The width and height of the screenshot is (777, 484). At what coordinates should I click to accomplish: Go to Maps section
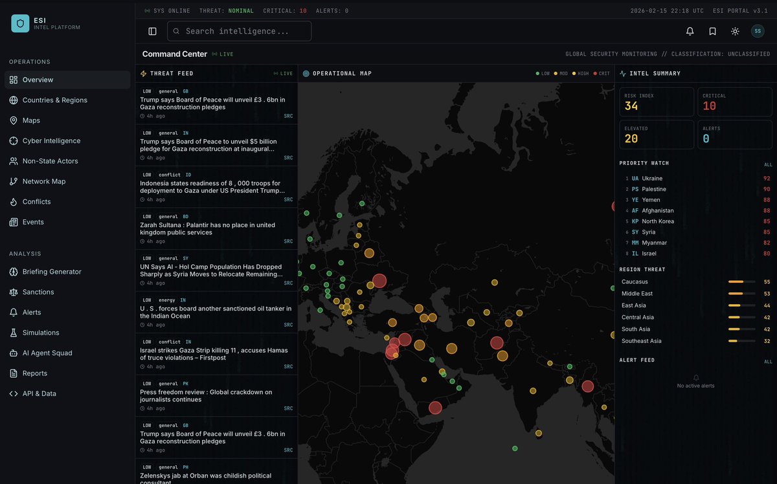[x=67, y=120]
